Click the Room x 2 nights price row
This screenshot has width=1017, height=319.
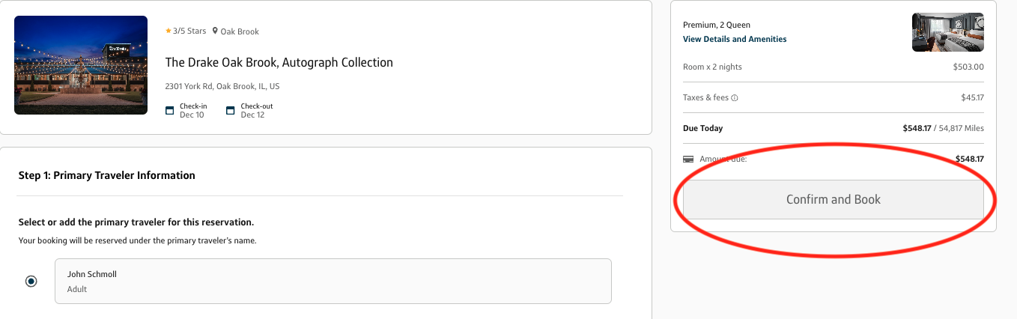point(834,67)
